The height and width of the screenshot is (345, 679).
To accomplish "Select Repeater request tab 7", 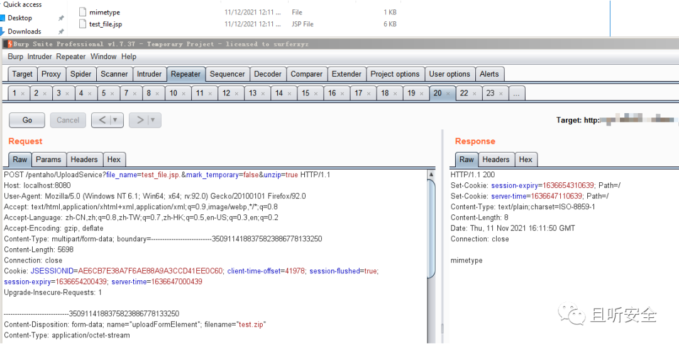I will point(130,93).
